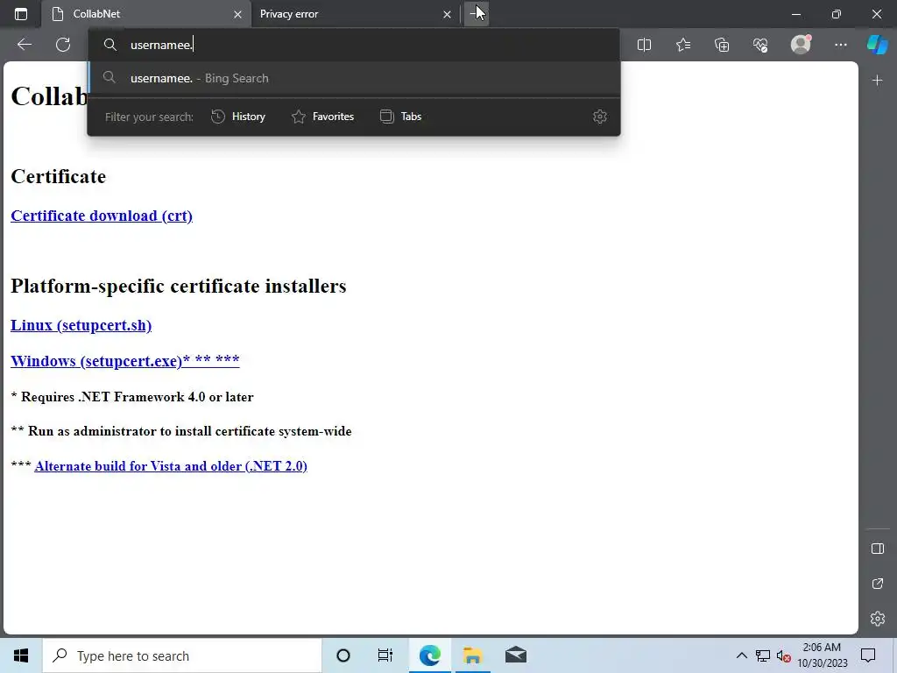Reload the page with the refresh icon
Viewport: 897px width, 673px height.
[x=63, y=45]
